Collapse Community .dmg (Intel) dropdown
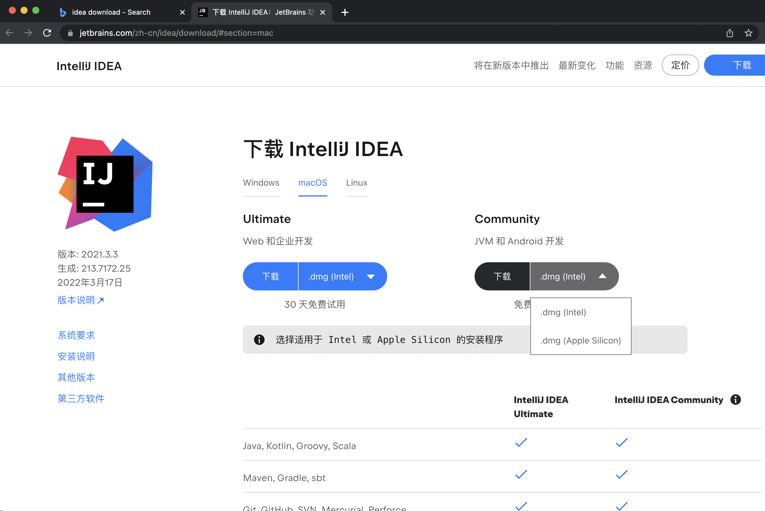 [574, 276]
